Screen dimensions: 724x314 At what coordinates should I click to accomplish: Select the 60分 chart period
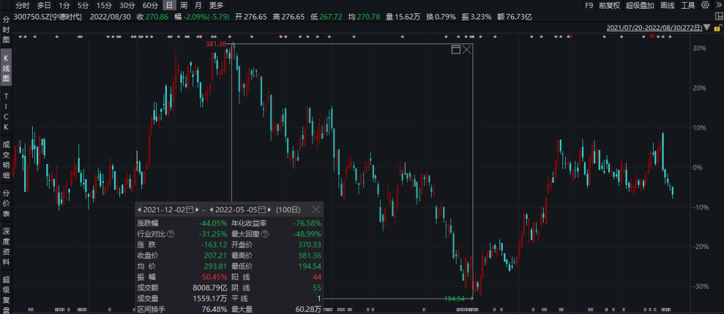(x=150, y=5)
